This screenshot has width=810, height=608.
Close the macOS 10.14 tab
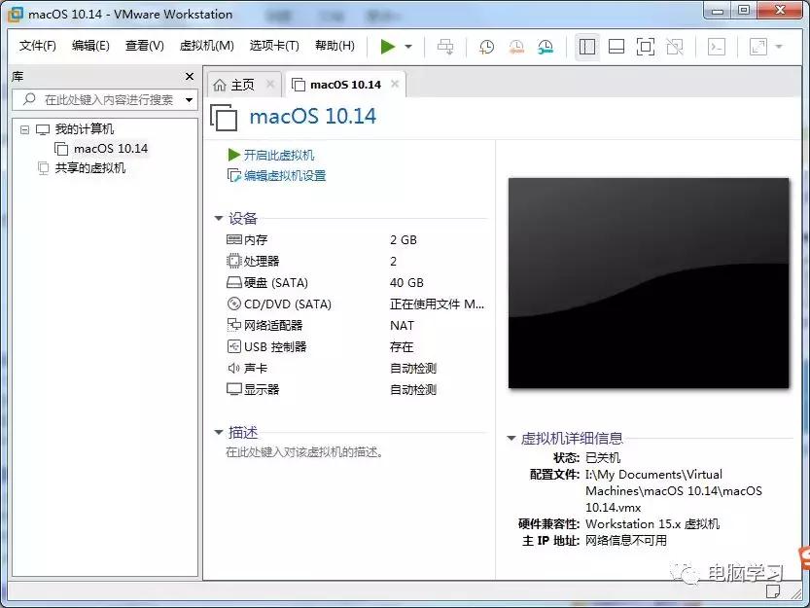click(395, 84)
